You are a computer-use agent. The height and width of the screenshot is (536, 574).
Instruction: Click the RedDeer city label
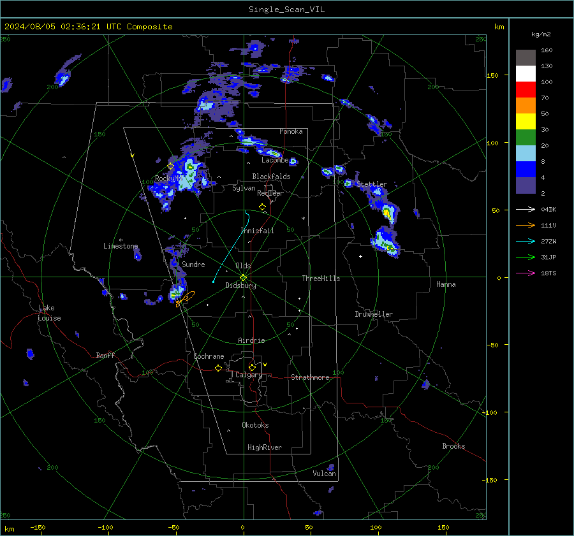270,193
